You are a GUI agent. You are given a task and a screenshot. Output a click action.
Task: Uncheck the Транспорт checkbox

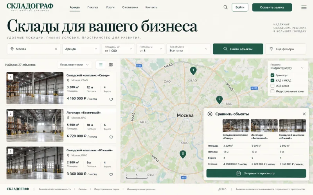tap(272, 75)
